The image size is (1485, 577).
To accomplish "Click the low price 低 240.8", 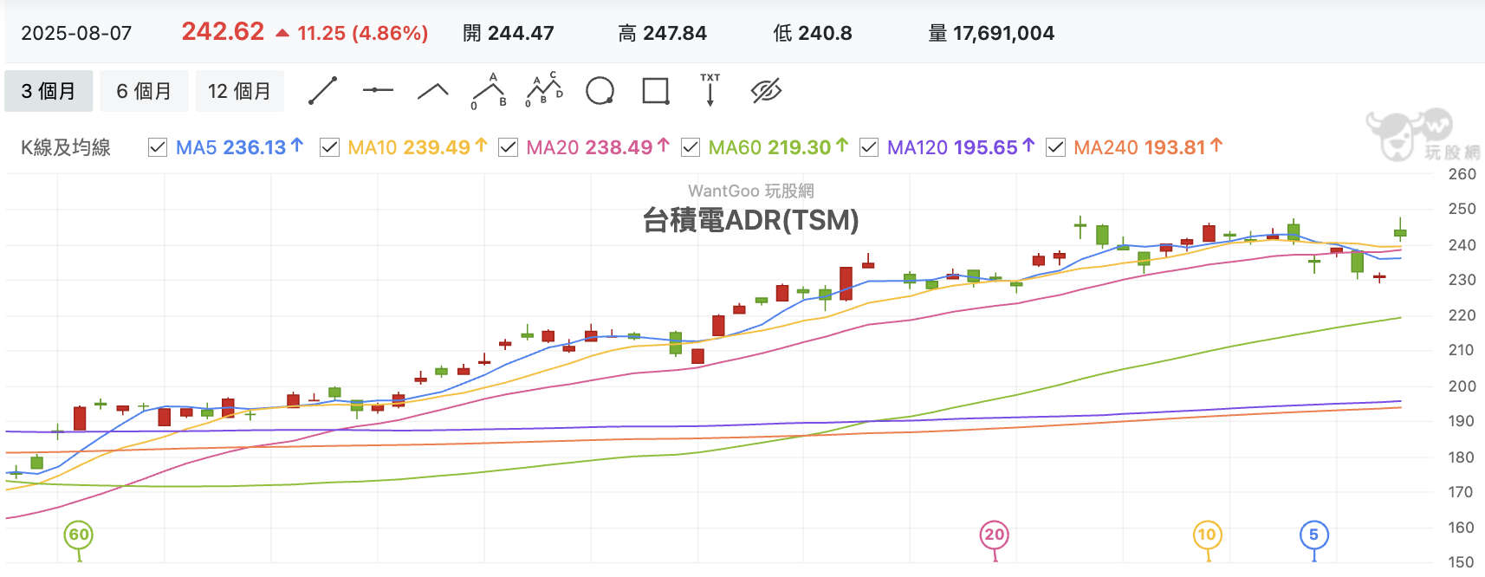I will (813, 33).
